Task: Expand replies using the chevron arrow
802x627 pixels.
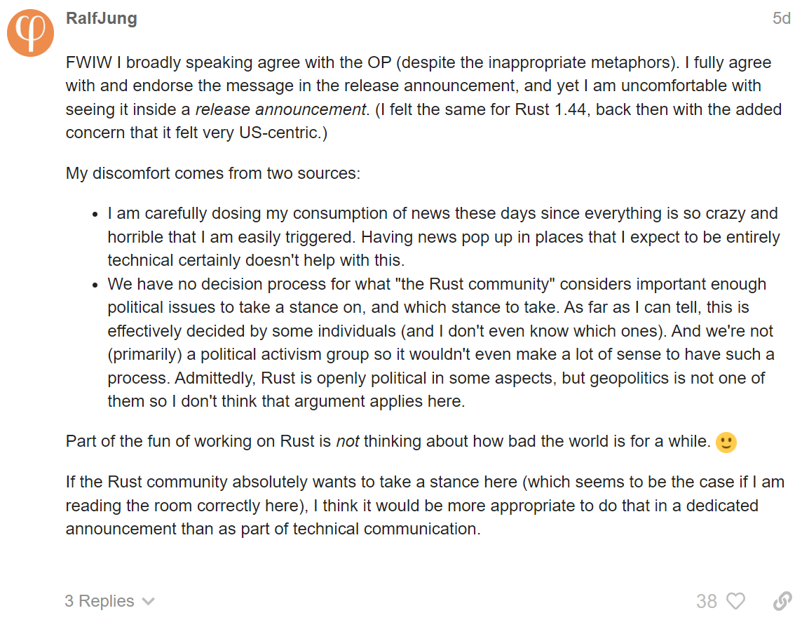Action: click(148, 602)
